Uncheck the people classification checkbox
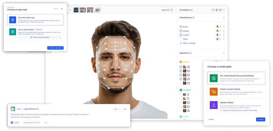 tap(181, 31)
